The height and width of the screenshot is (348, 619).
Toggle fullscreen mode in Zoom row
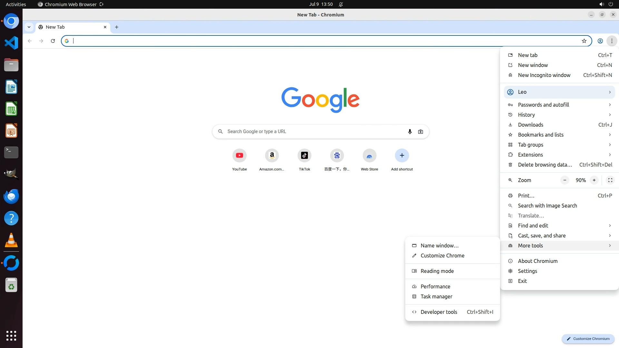coord(610,180)
